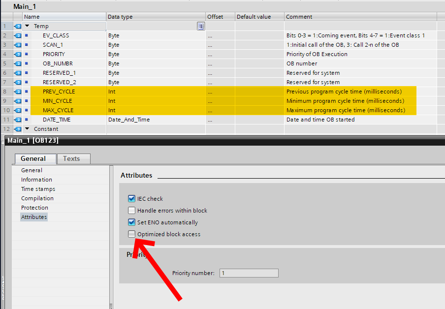Click the Data type column header
Viewport: 445px width, 309px height.
pyautogui.click(x=156, y=17)
